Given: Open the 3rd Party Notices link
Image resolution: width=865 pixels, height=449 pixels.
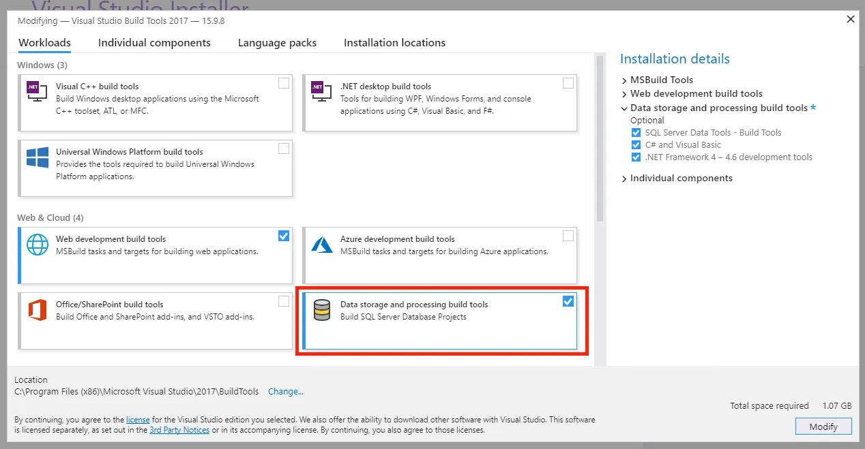Looking at the screenshot, I should [179, 430].
